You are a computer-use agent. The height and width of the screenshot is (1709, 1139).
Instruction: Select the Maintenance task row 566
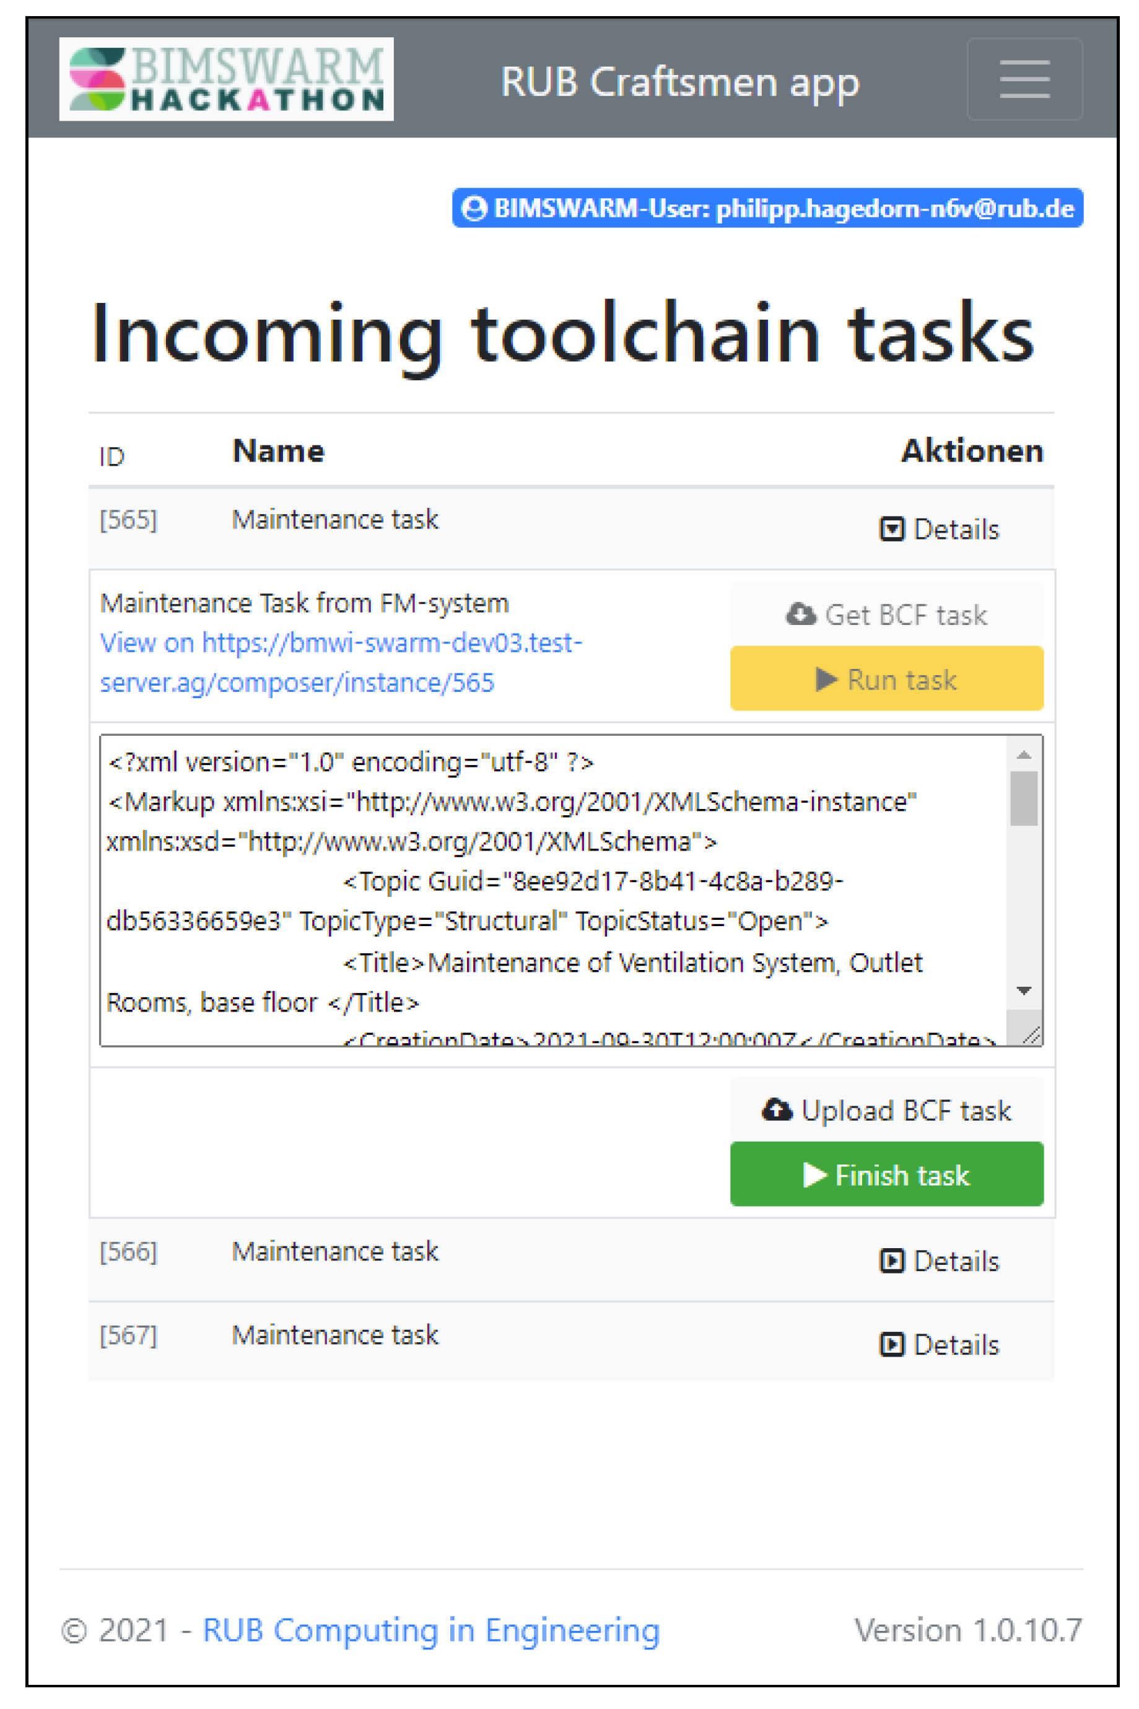click(335, 1251)
